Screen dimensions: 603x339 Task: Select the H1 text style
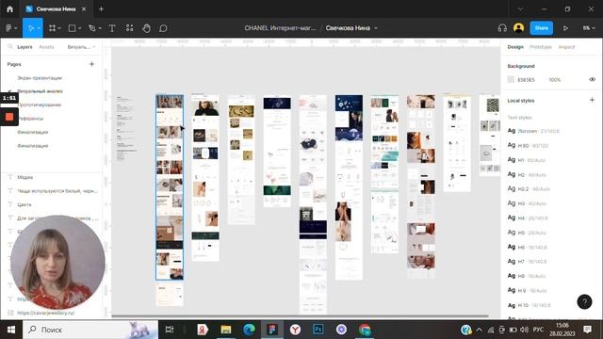[x=527, y=160]
